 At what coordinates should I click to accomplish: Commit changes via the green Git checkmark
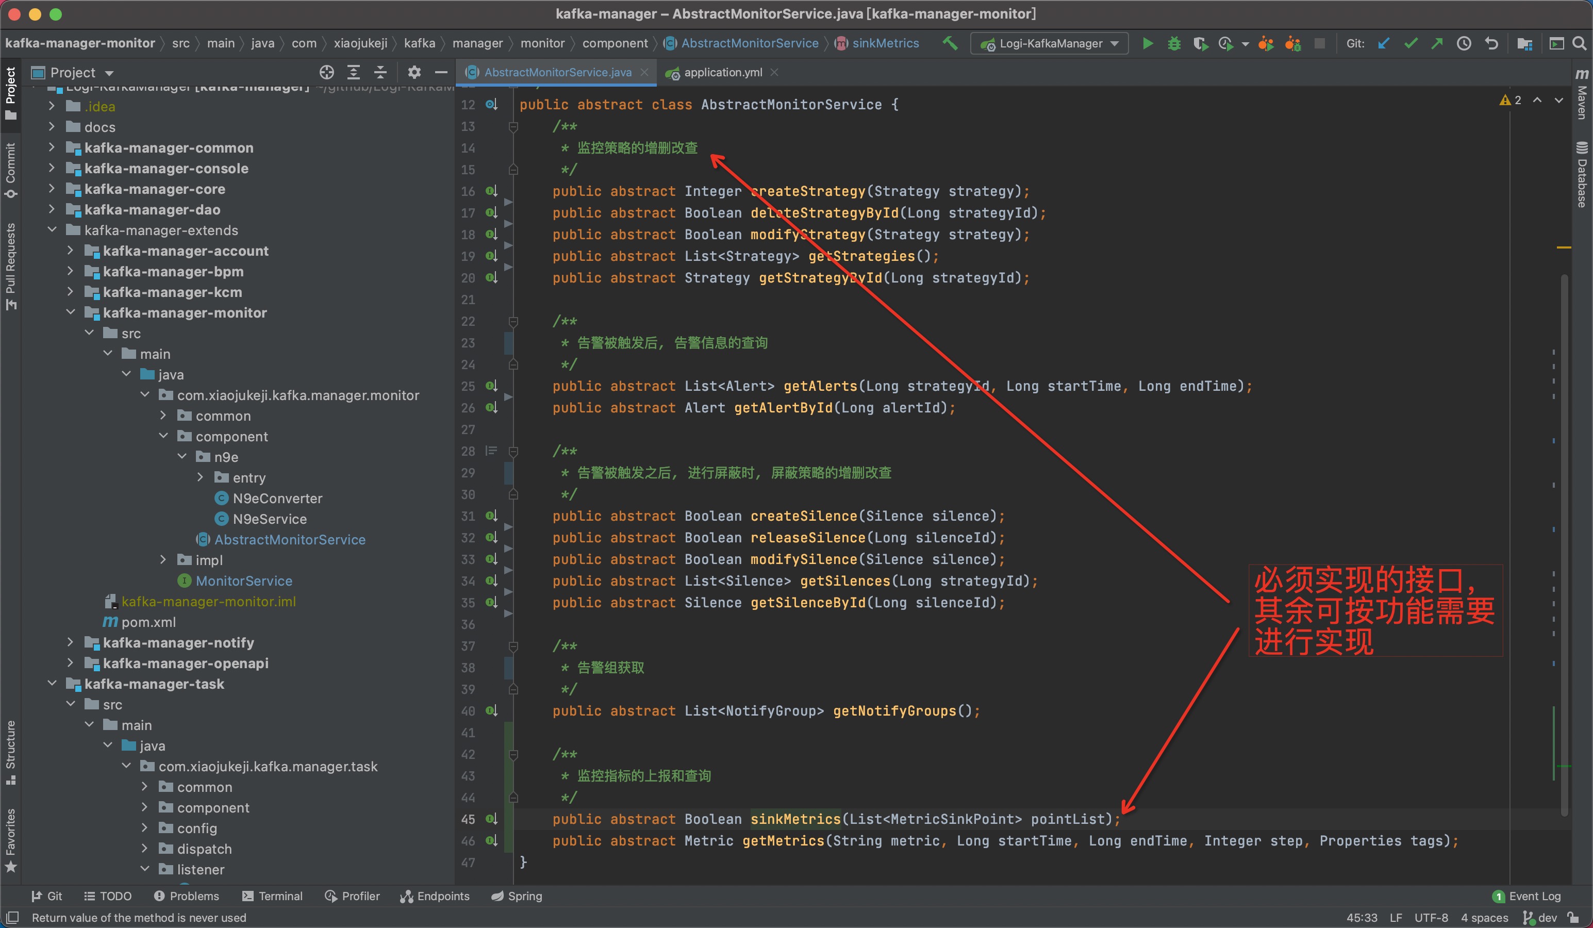pos(1411,43)
